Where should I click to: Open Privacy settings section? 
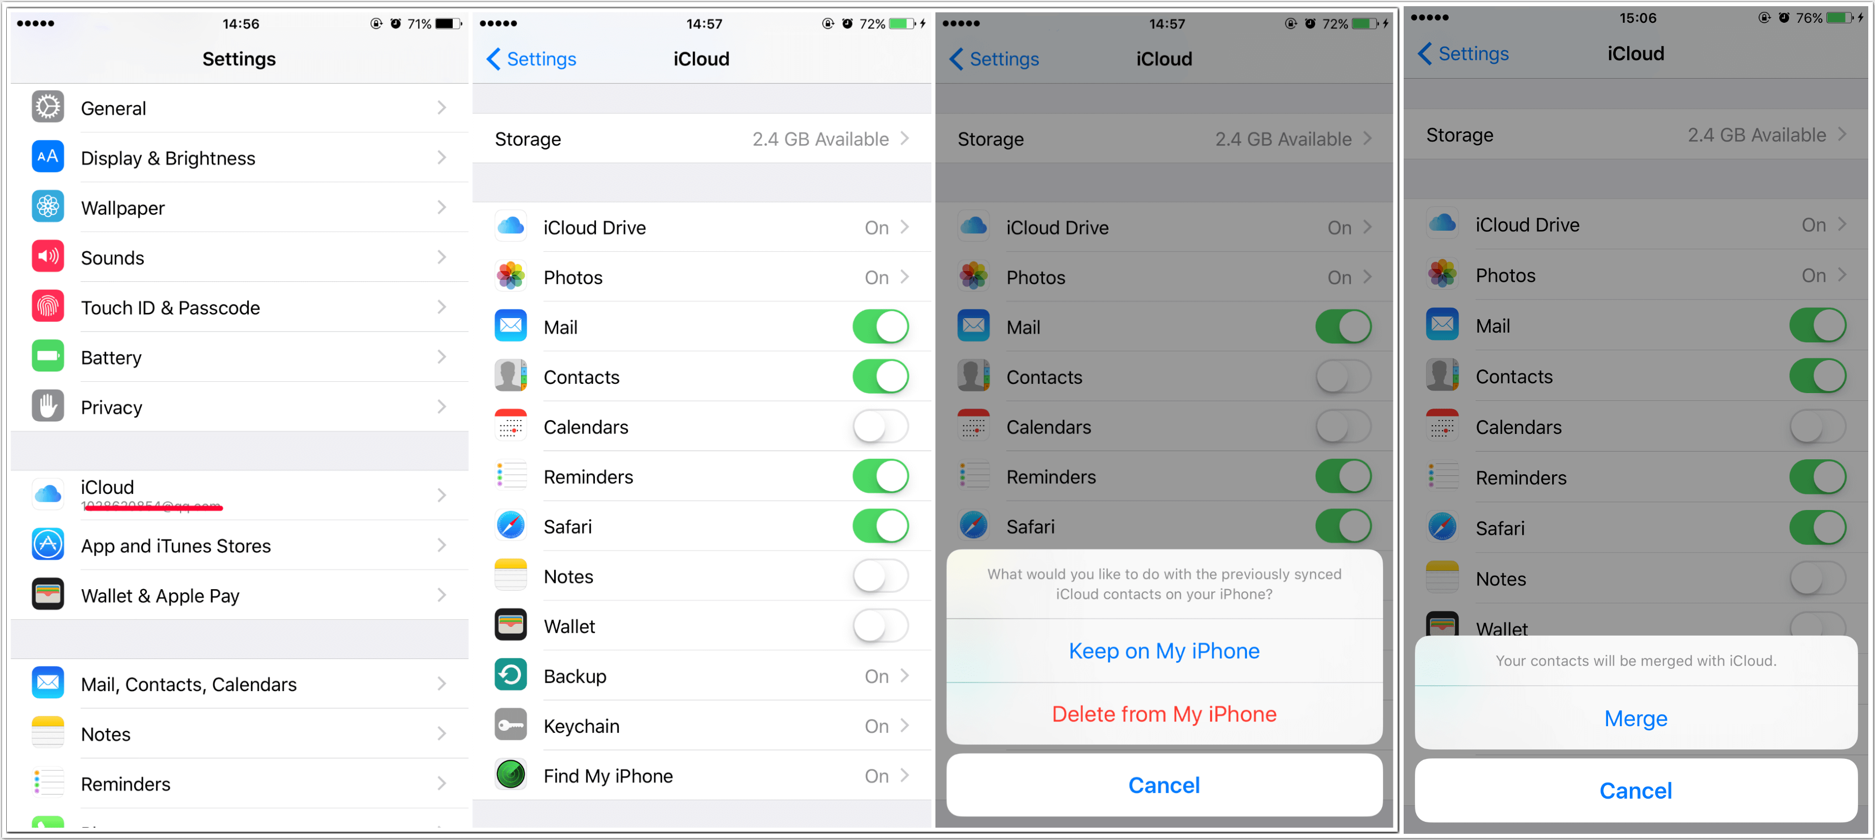pos(235,408)
